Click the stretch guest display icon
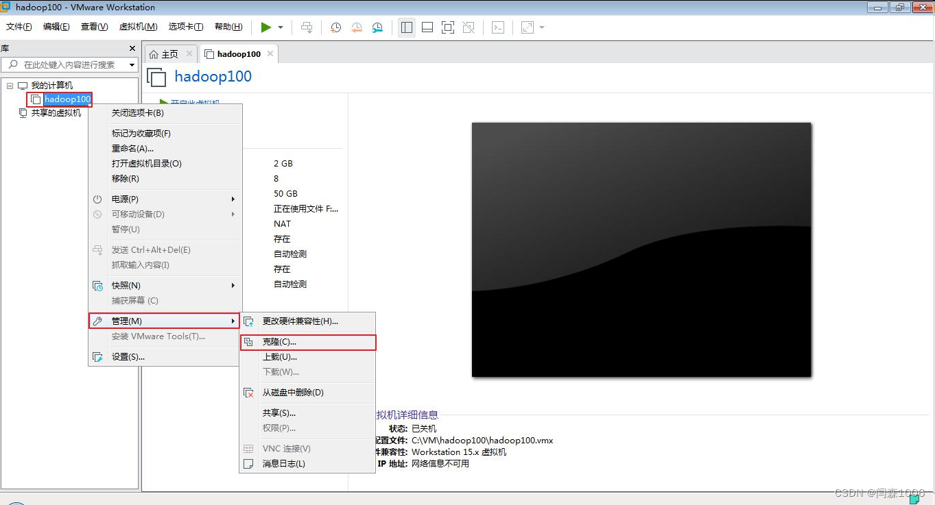The height and width of the screenshot is (505, 935). click(x=528, y=27)
